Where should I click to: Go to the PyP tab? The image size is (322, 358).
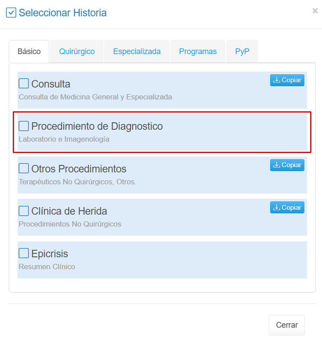(242, 51)
